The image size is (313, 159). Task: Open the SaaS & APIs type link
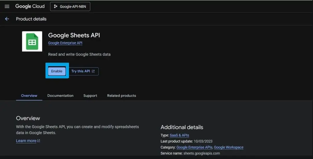[x=179, y=135]
